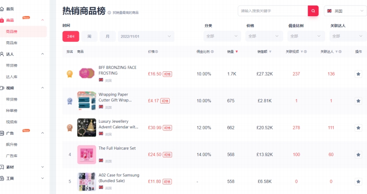Click the info icon next to 价格 header
Image resolution: width=367 pixels, height=194 pixels.
tap(156, 52)
